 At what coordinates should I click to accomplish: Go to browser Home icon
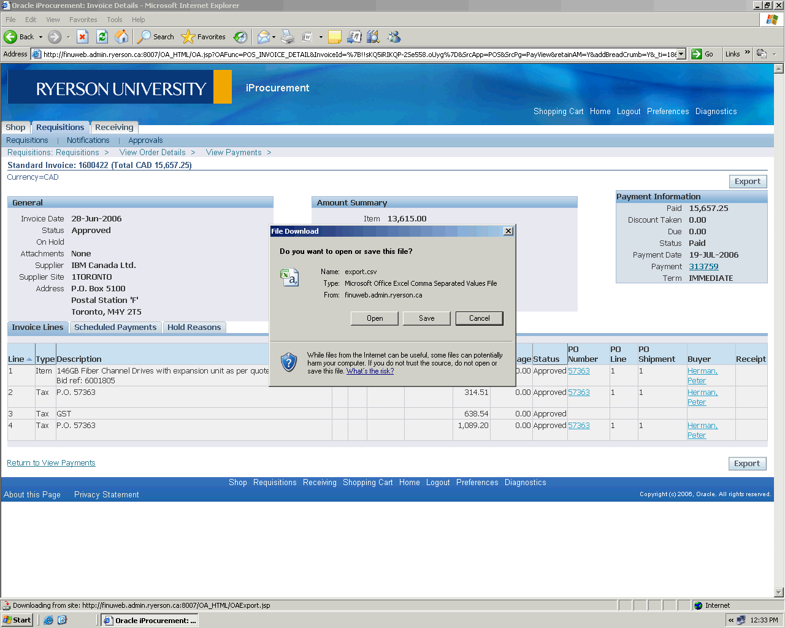121,37
